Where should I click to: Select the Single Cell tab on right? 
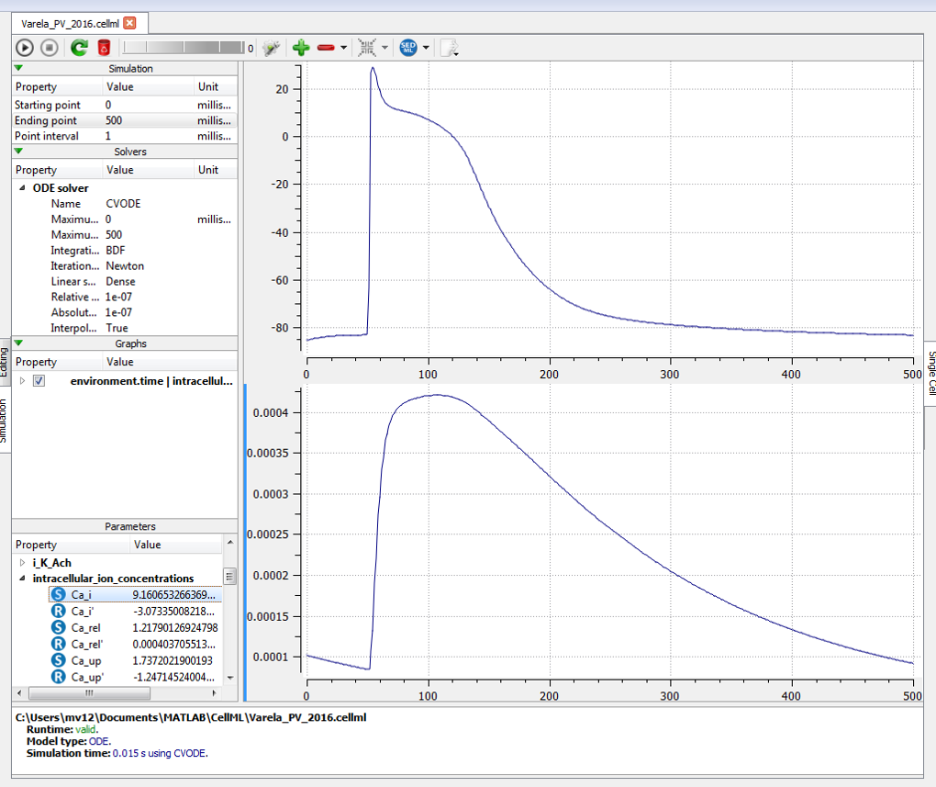930,374
